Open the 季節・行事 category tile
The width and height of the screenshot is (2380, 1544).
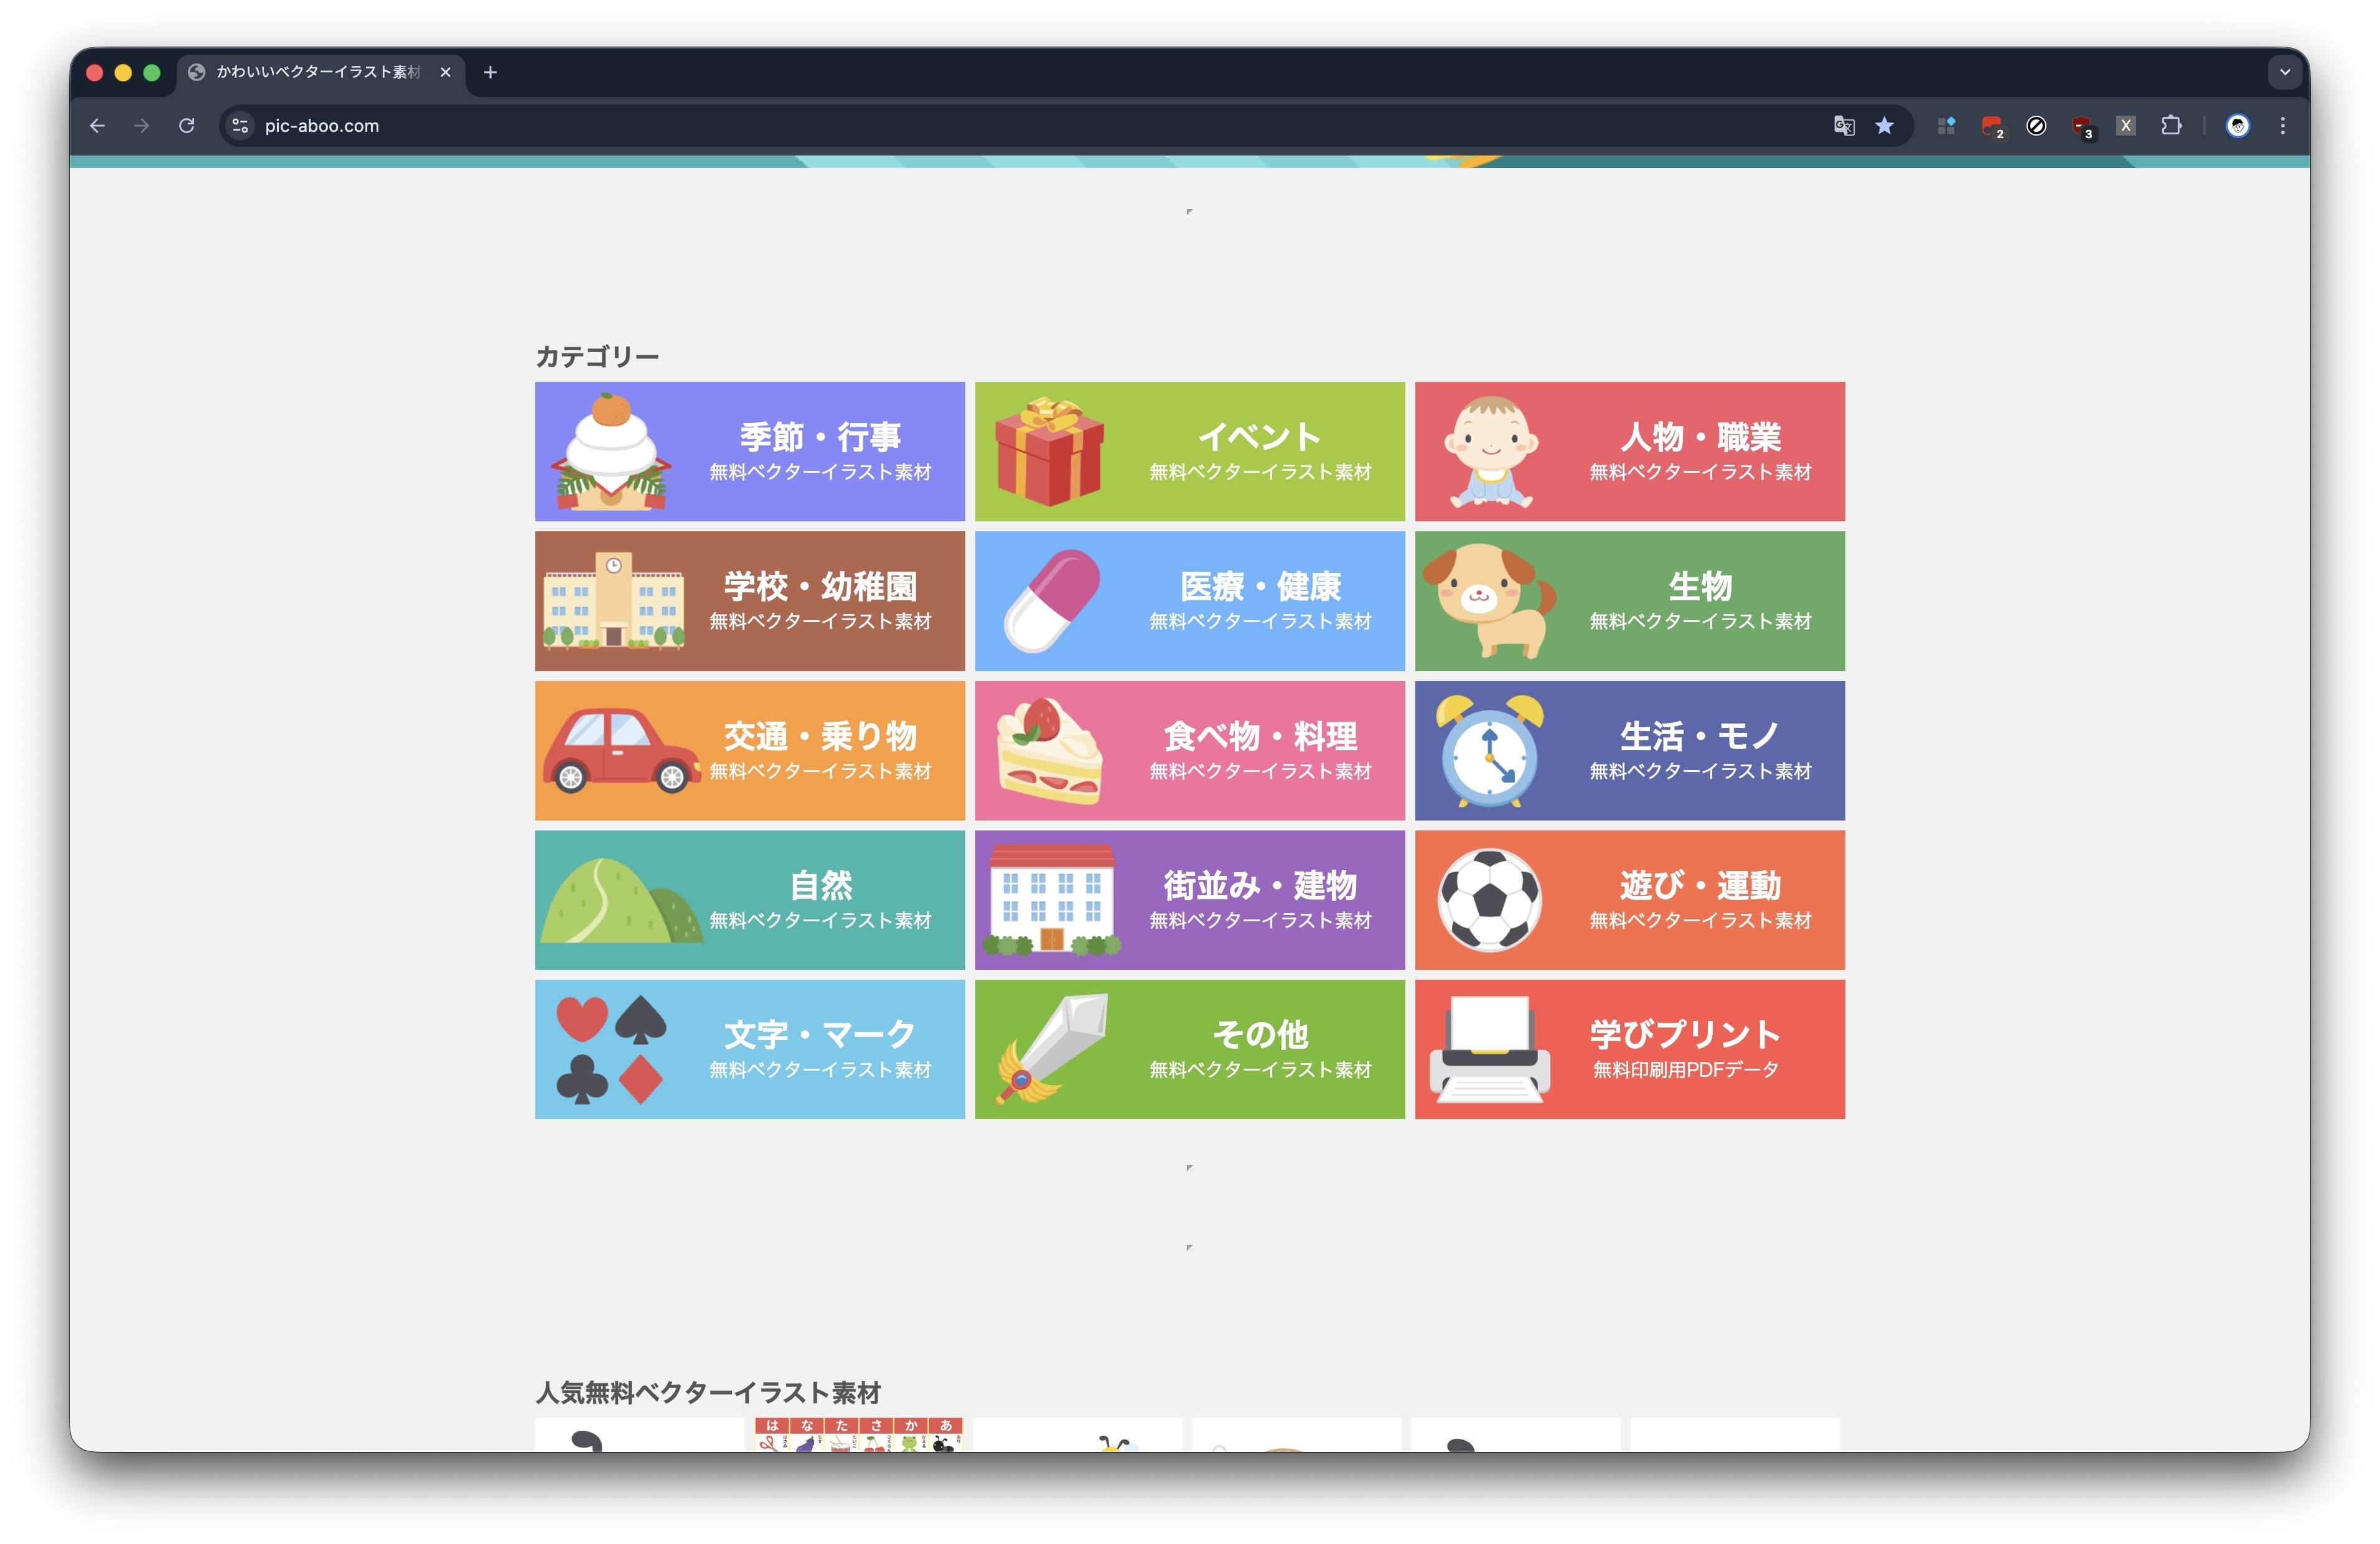[x=749, y=451]
